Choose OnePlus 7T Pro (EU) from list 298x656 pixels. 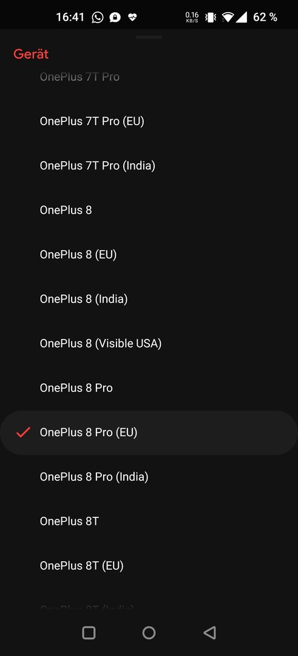click(149, 121)
